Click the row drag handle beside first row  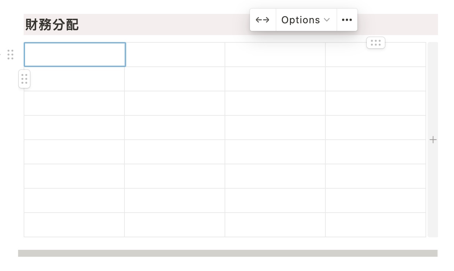click(24, 79)
